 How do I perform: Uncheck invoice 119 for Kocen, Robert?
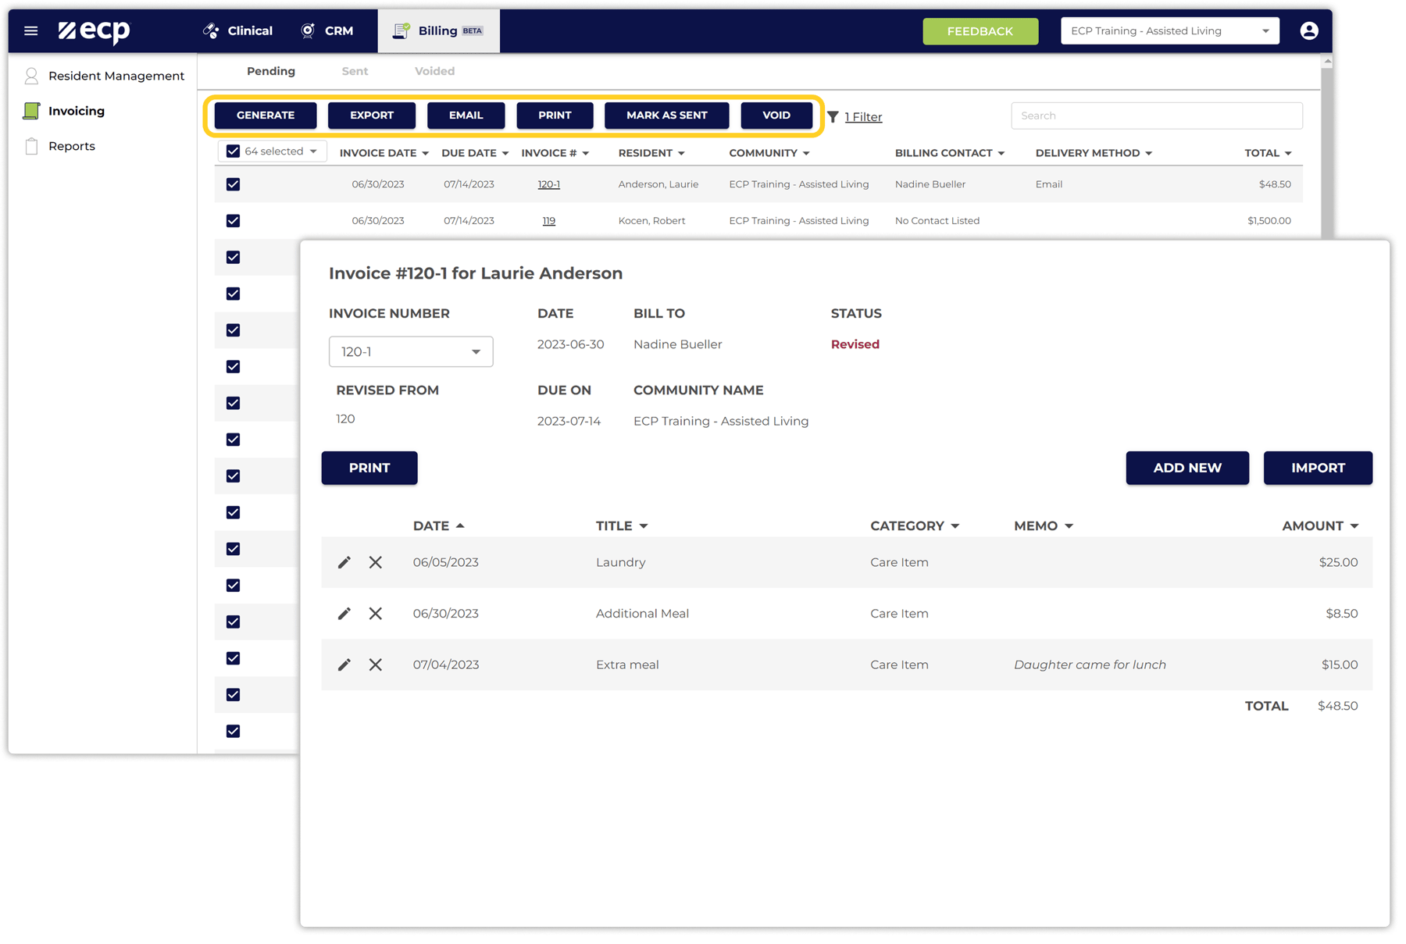(x=232, y=220)
